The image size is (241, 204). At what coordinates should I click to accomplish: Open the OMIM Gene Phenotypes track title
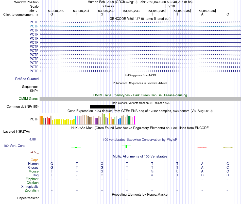140,95
